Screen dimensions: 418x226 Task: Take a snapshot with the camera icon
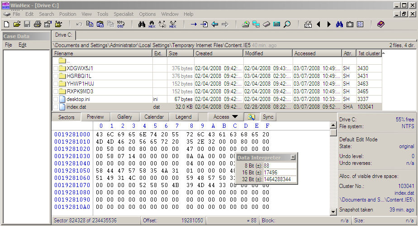point(349,24)
